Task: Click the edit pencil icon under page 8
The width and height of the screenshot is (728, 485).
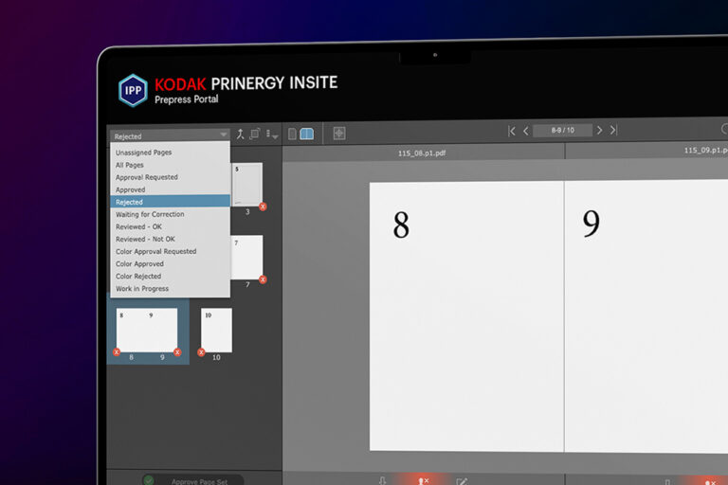Action: point(462,482)
